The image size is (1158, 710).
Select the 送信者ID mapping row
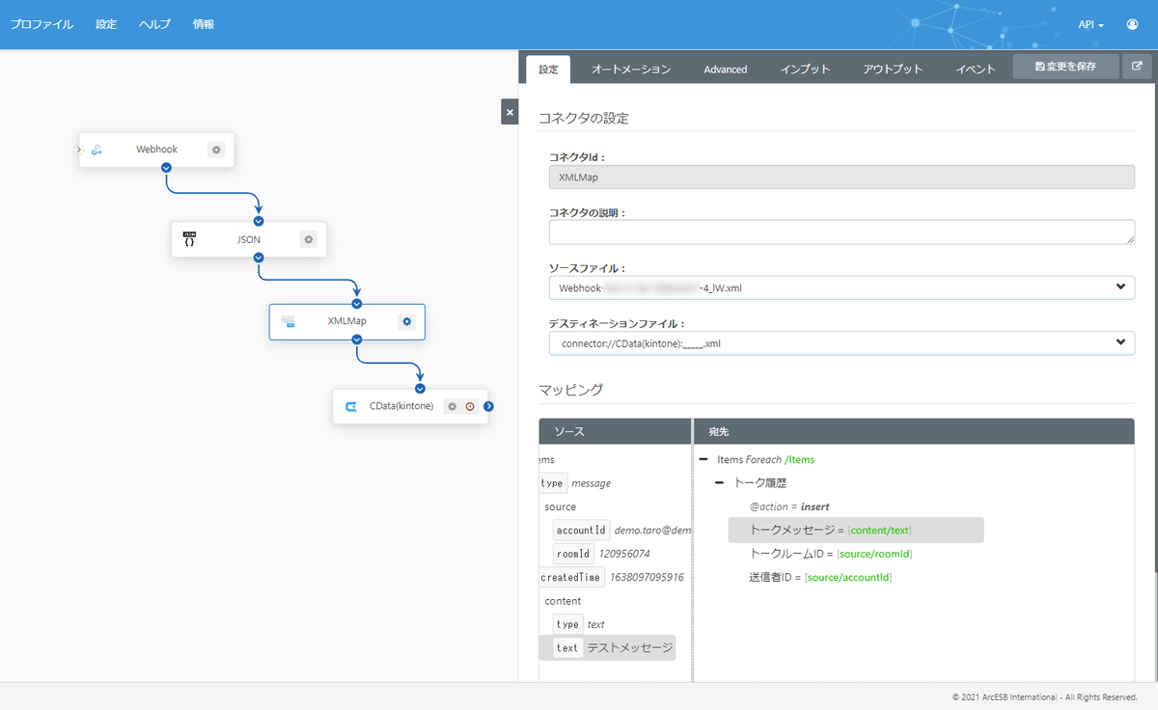click(819, 577)
